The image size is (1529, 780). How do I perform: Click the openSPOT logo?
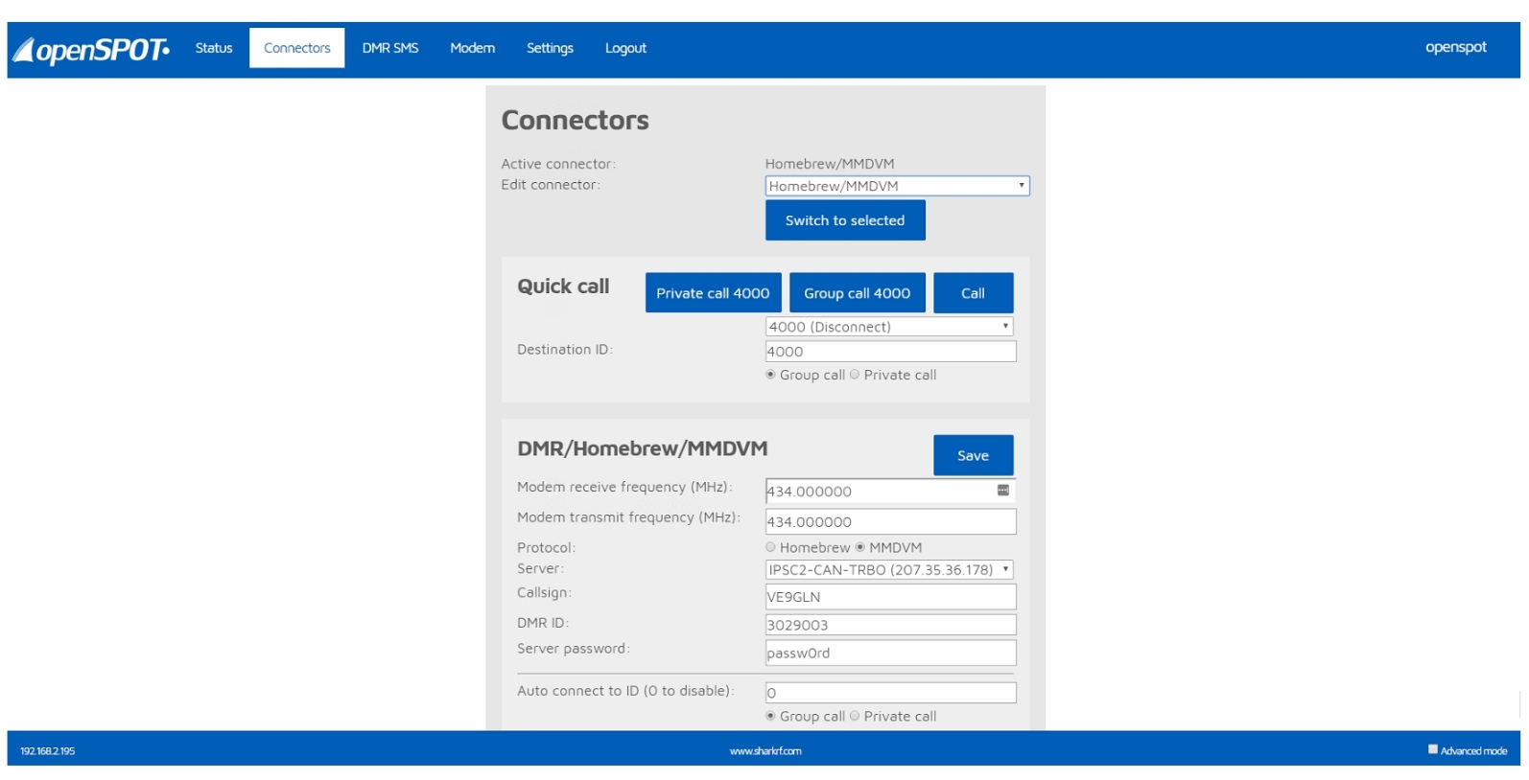pyautogui.click(x=91, y=49)
